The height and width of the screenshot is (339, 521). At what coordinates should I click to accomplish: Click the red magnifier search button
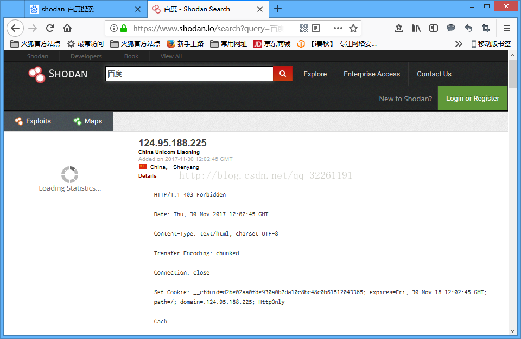click(283, 74)
